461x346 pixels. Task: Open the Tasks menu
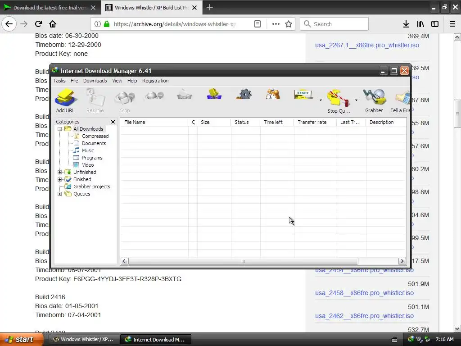click(x=59, y=81)
